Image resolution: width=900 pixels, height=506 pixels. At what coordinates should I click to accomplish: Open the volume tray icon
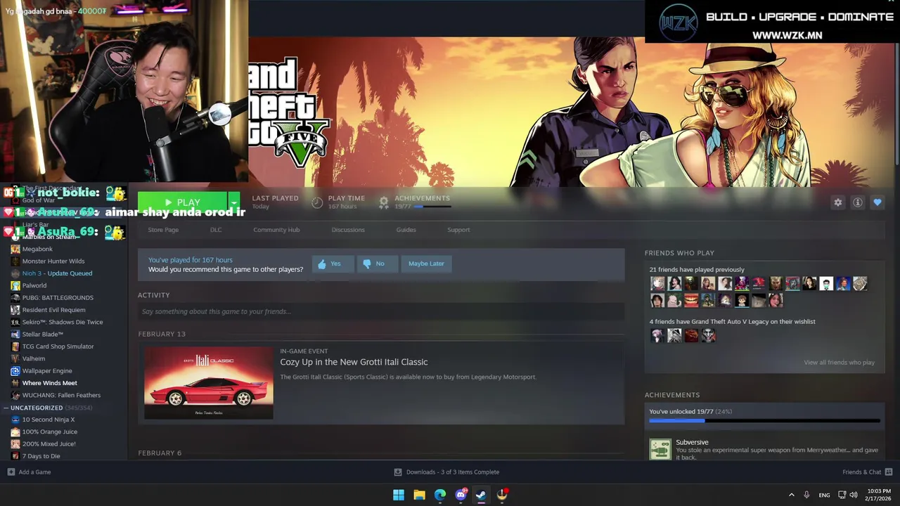coord(853,495)
